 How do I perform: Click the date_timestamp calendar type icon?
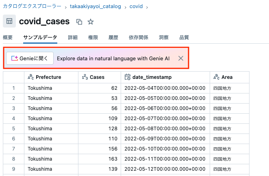128,77
